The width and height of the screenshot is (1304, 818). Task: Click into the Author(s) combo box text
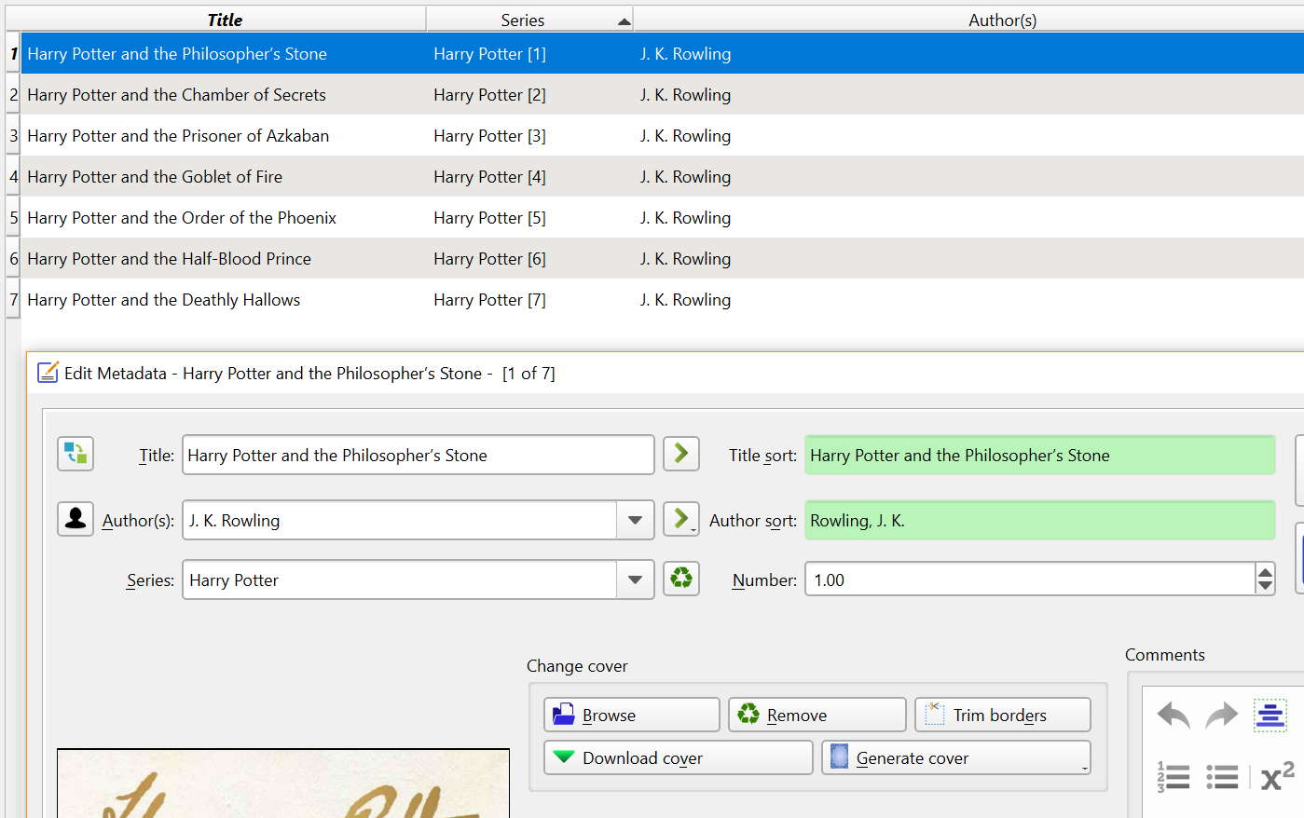400,520
